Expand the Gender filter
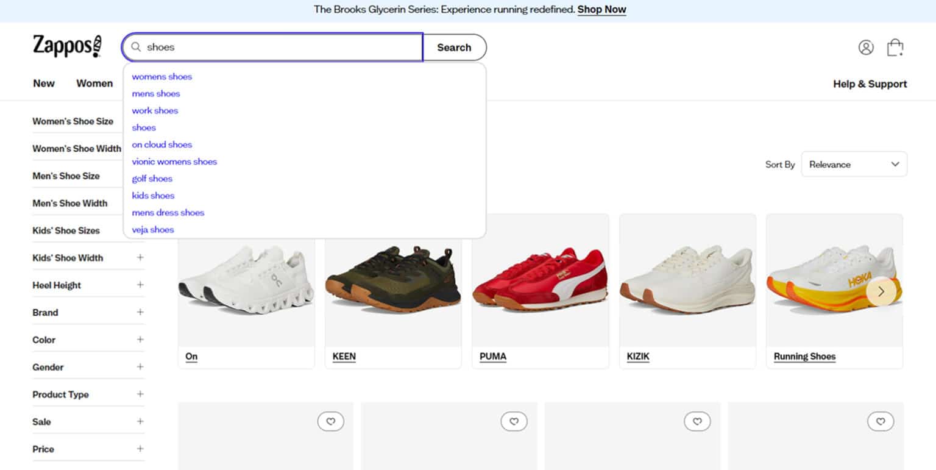The height and width of the screenshot is (470, 936). [88, 367]
